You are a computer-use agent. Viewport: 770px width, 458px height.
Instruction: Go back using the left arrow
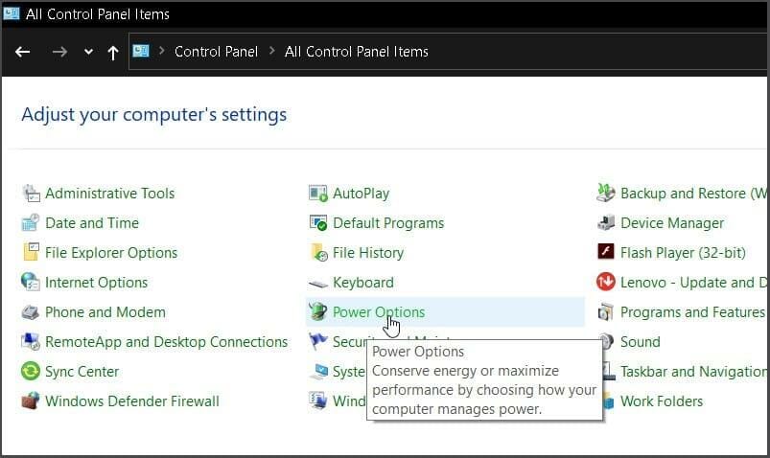pos(23,52)
